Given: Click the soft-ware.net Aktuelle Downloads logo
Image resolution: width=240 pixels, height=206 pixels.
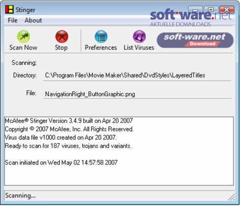Looking at the screenshot, I should (190, 18).
